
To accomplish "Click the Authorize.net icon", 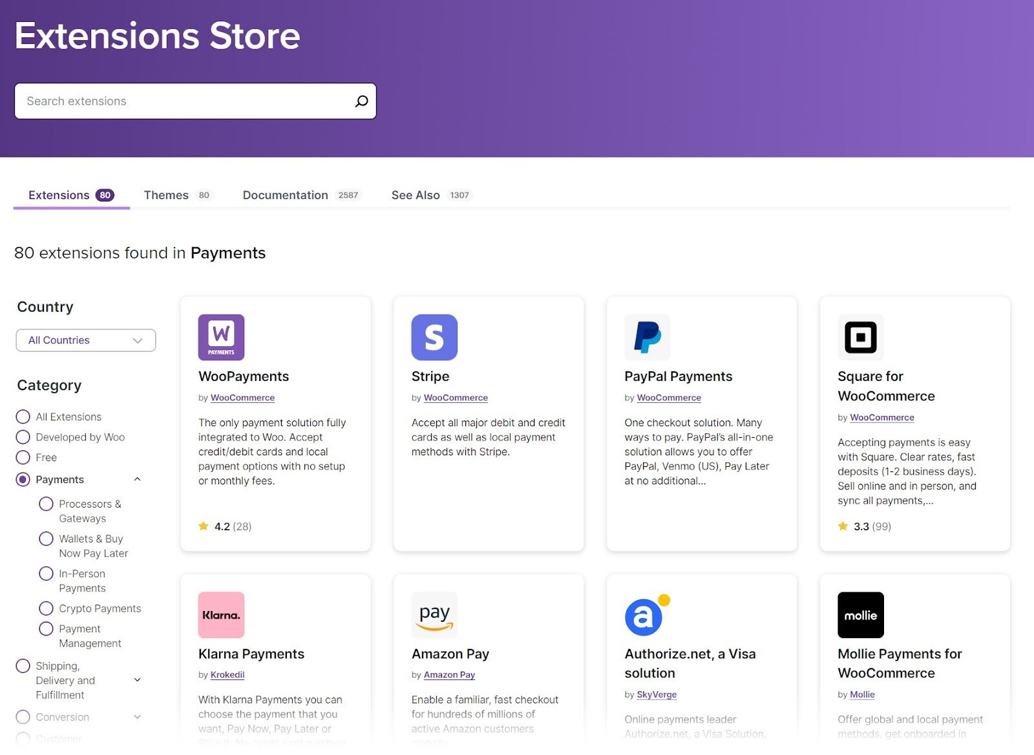I will point(647,614).
